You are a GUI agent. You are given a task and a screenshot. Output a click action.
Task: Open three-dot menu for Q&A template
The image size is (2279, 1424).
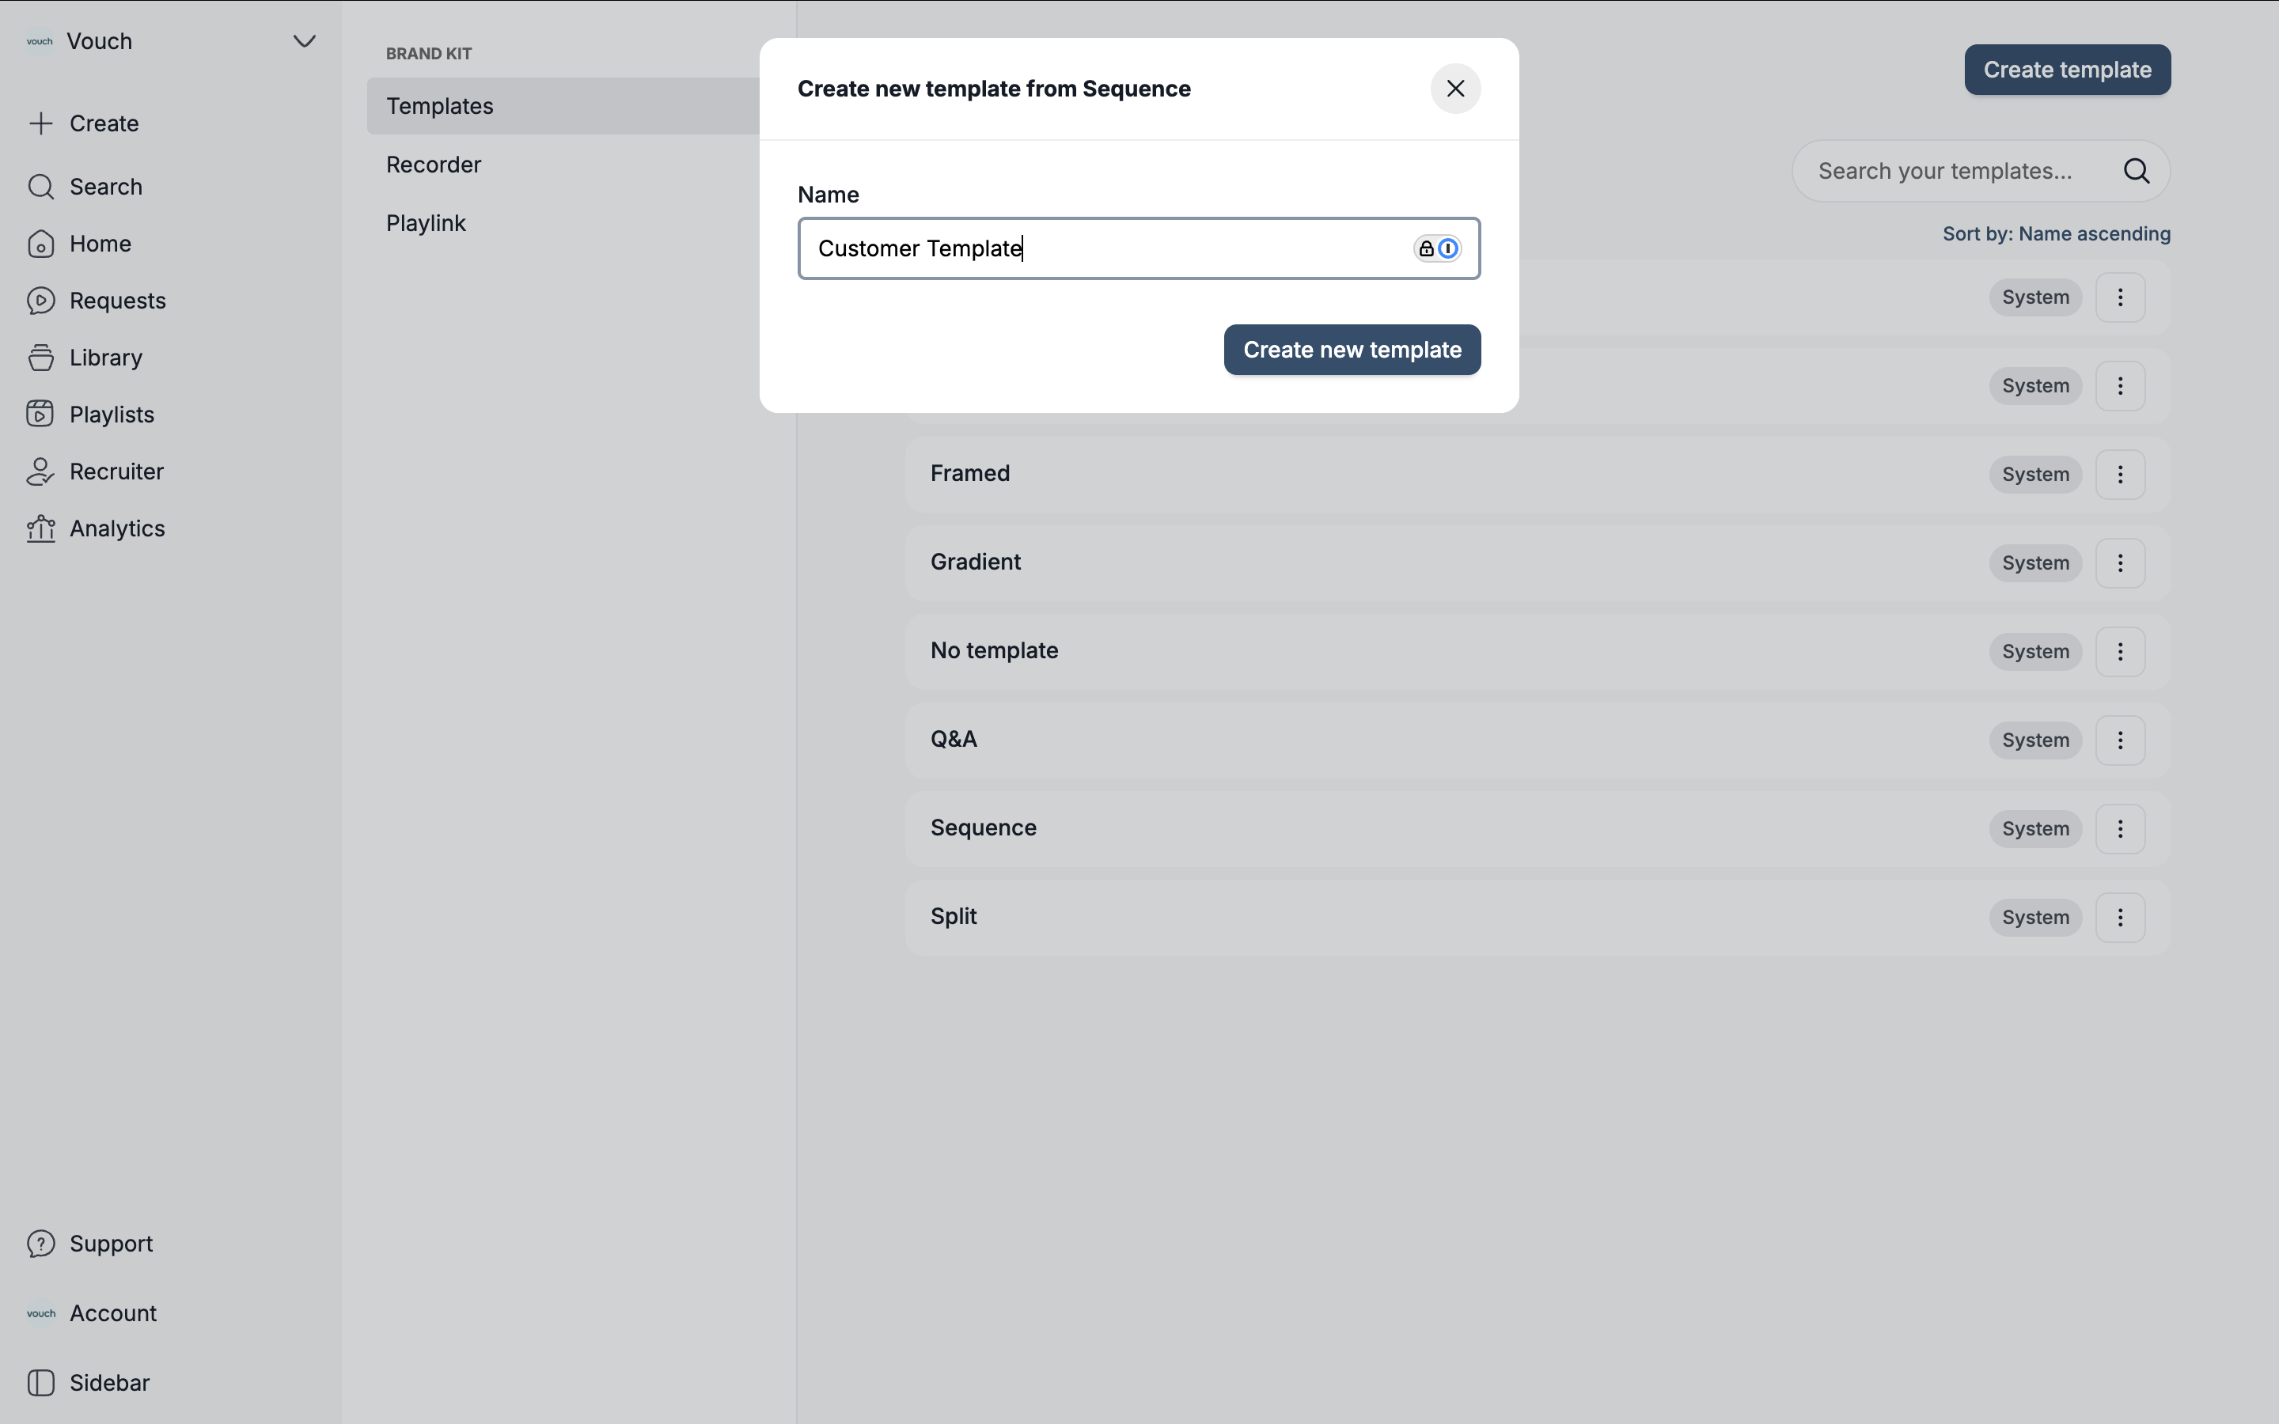pos(2120,740)
